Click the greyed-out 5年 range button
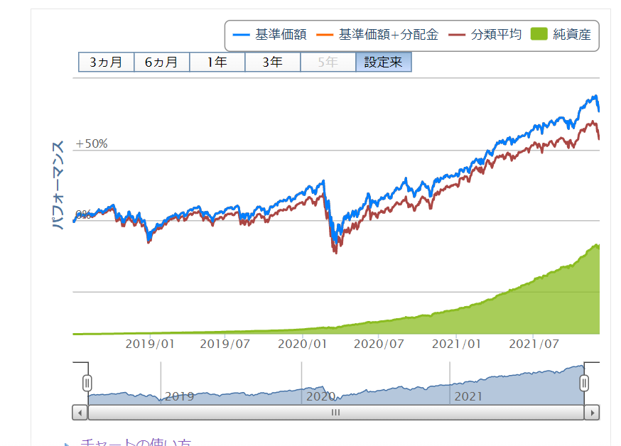This screenshot has height=446, width=621. [x=328, y=62]
